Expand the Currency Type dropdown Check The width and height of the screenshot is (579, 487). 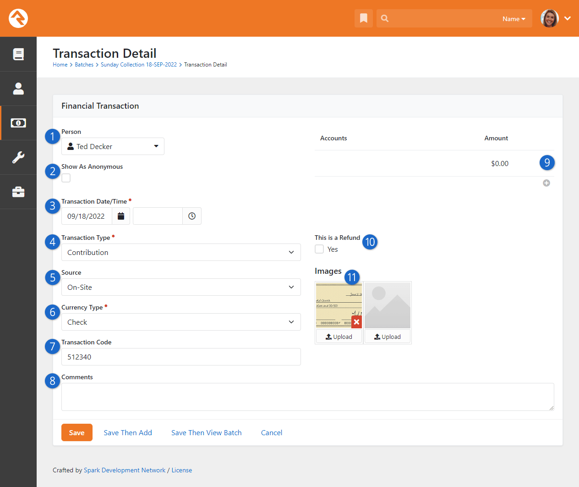coord(181,322)
